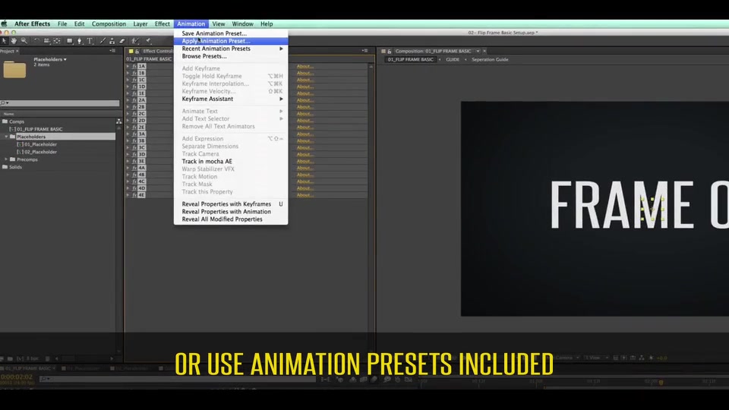This screenshot has width=729, height=410.
Task: Select the Type text tool
Action: (x=90, y=41)
